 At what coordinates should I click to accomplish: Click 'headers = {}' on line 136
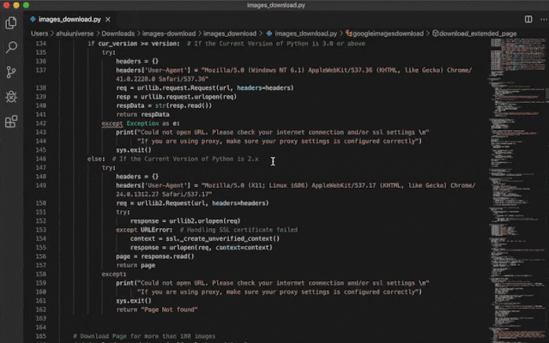tap(137, 61)
